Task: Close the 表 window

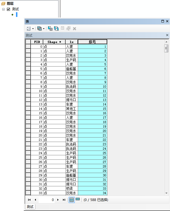Action: click(x=167, y=21)
